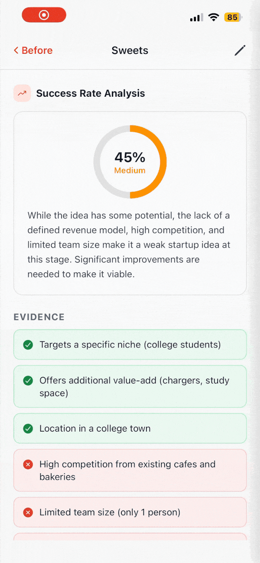Tap the pencil edit icon

pos(240,50)
